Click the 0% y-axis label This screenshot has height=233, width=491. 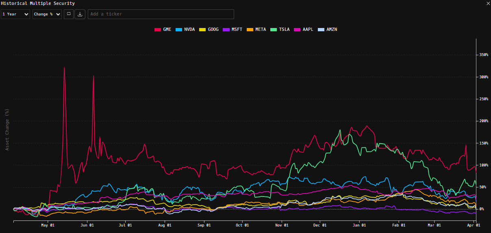[x=482, y=209]
